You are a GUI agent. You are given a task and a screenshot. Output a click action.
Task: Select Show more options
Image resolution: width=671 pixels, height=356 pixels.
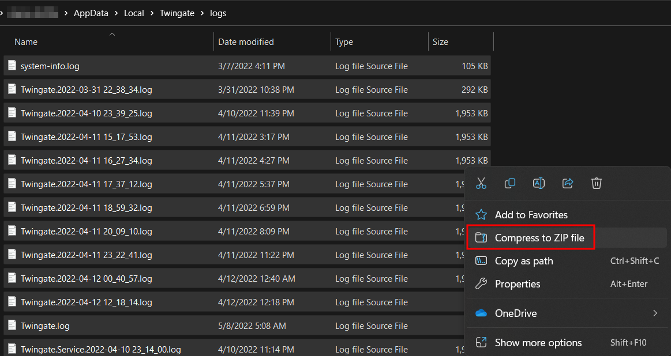[x=568, y=342]
